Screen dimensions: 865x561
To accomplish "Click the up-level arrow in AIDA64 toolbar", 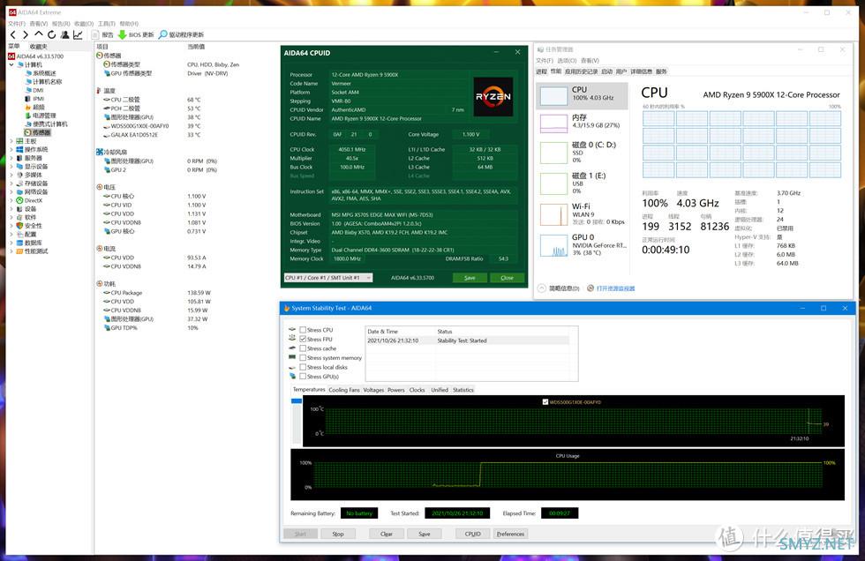I will (x=39, y=34).
